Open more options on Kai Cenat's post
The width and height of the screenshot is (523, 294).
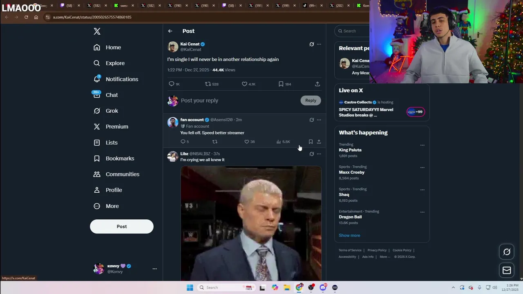coord(319,44)
